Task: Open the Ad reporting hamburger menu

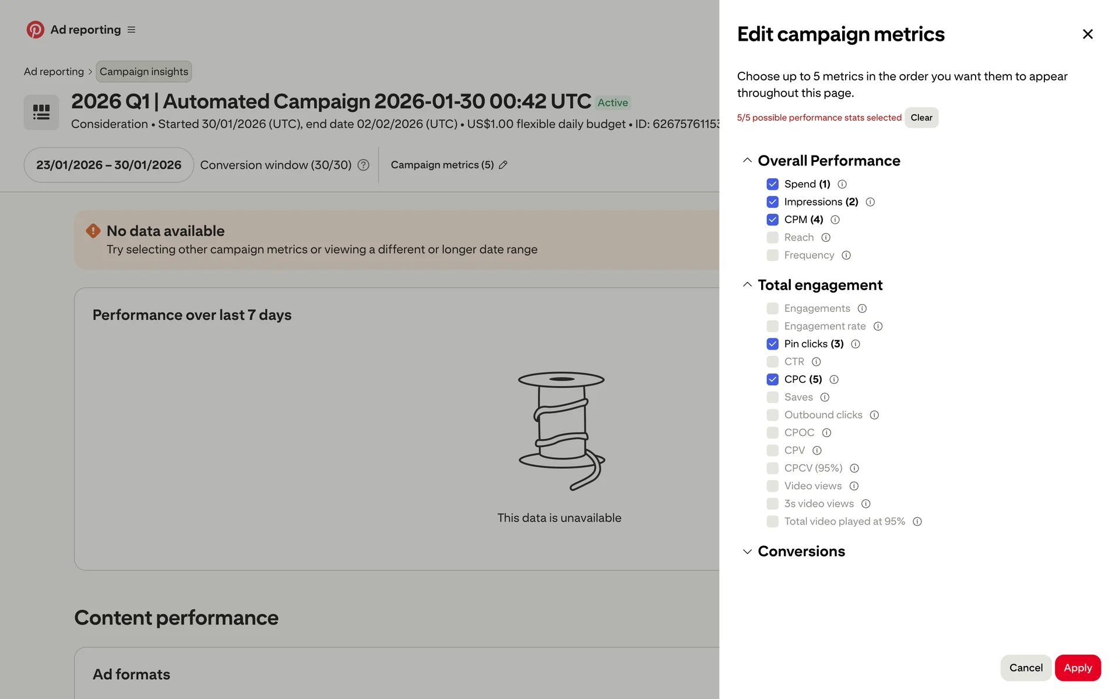Action: point(131,30)
